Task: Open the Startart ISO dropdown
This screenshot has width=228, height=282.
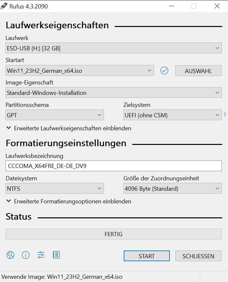Action: pyautogui.click(x=80, y=70)
